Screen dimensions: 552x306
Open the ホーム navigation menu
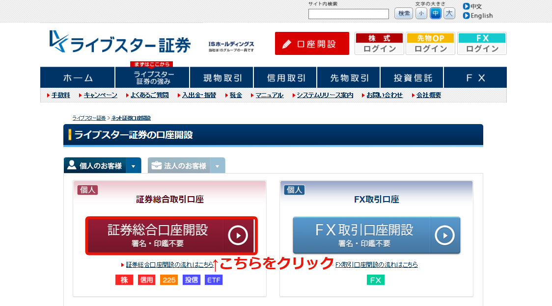click(78, 77)
